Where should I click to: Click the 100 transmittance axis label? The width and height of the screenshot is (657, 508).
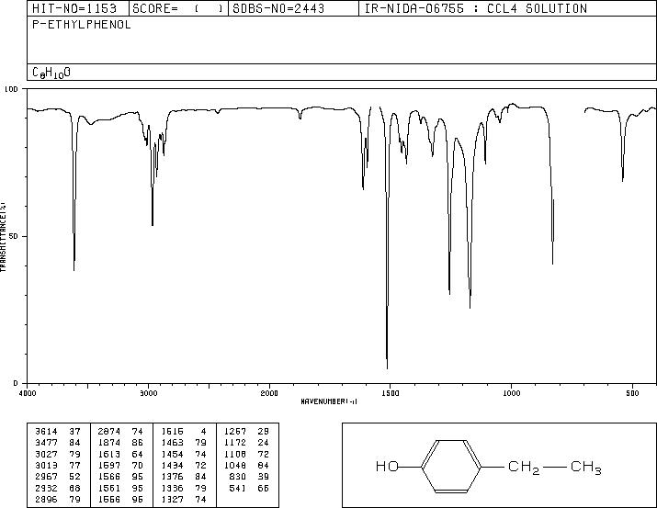point(11,89)
